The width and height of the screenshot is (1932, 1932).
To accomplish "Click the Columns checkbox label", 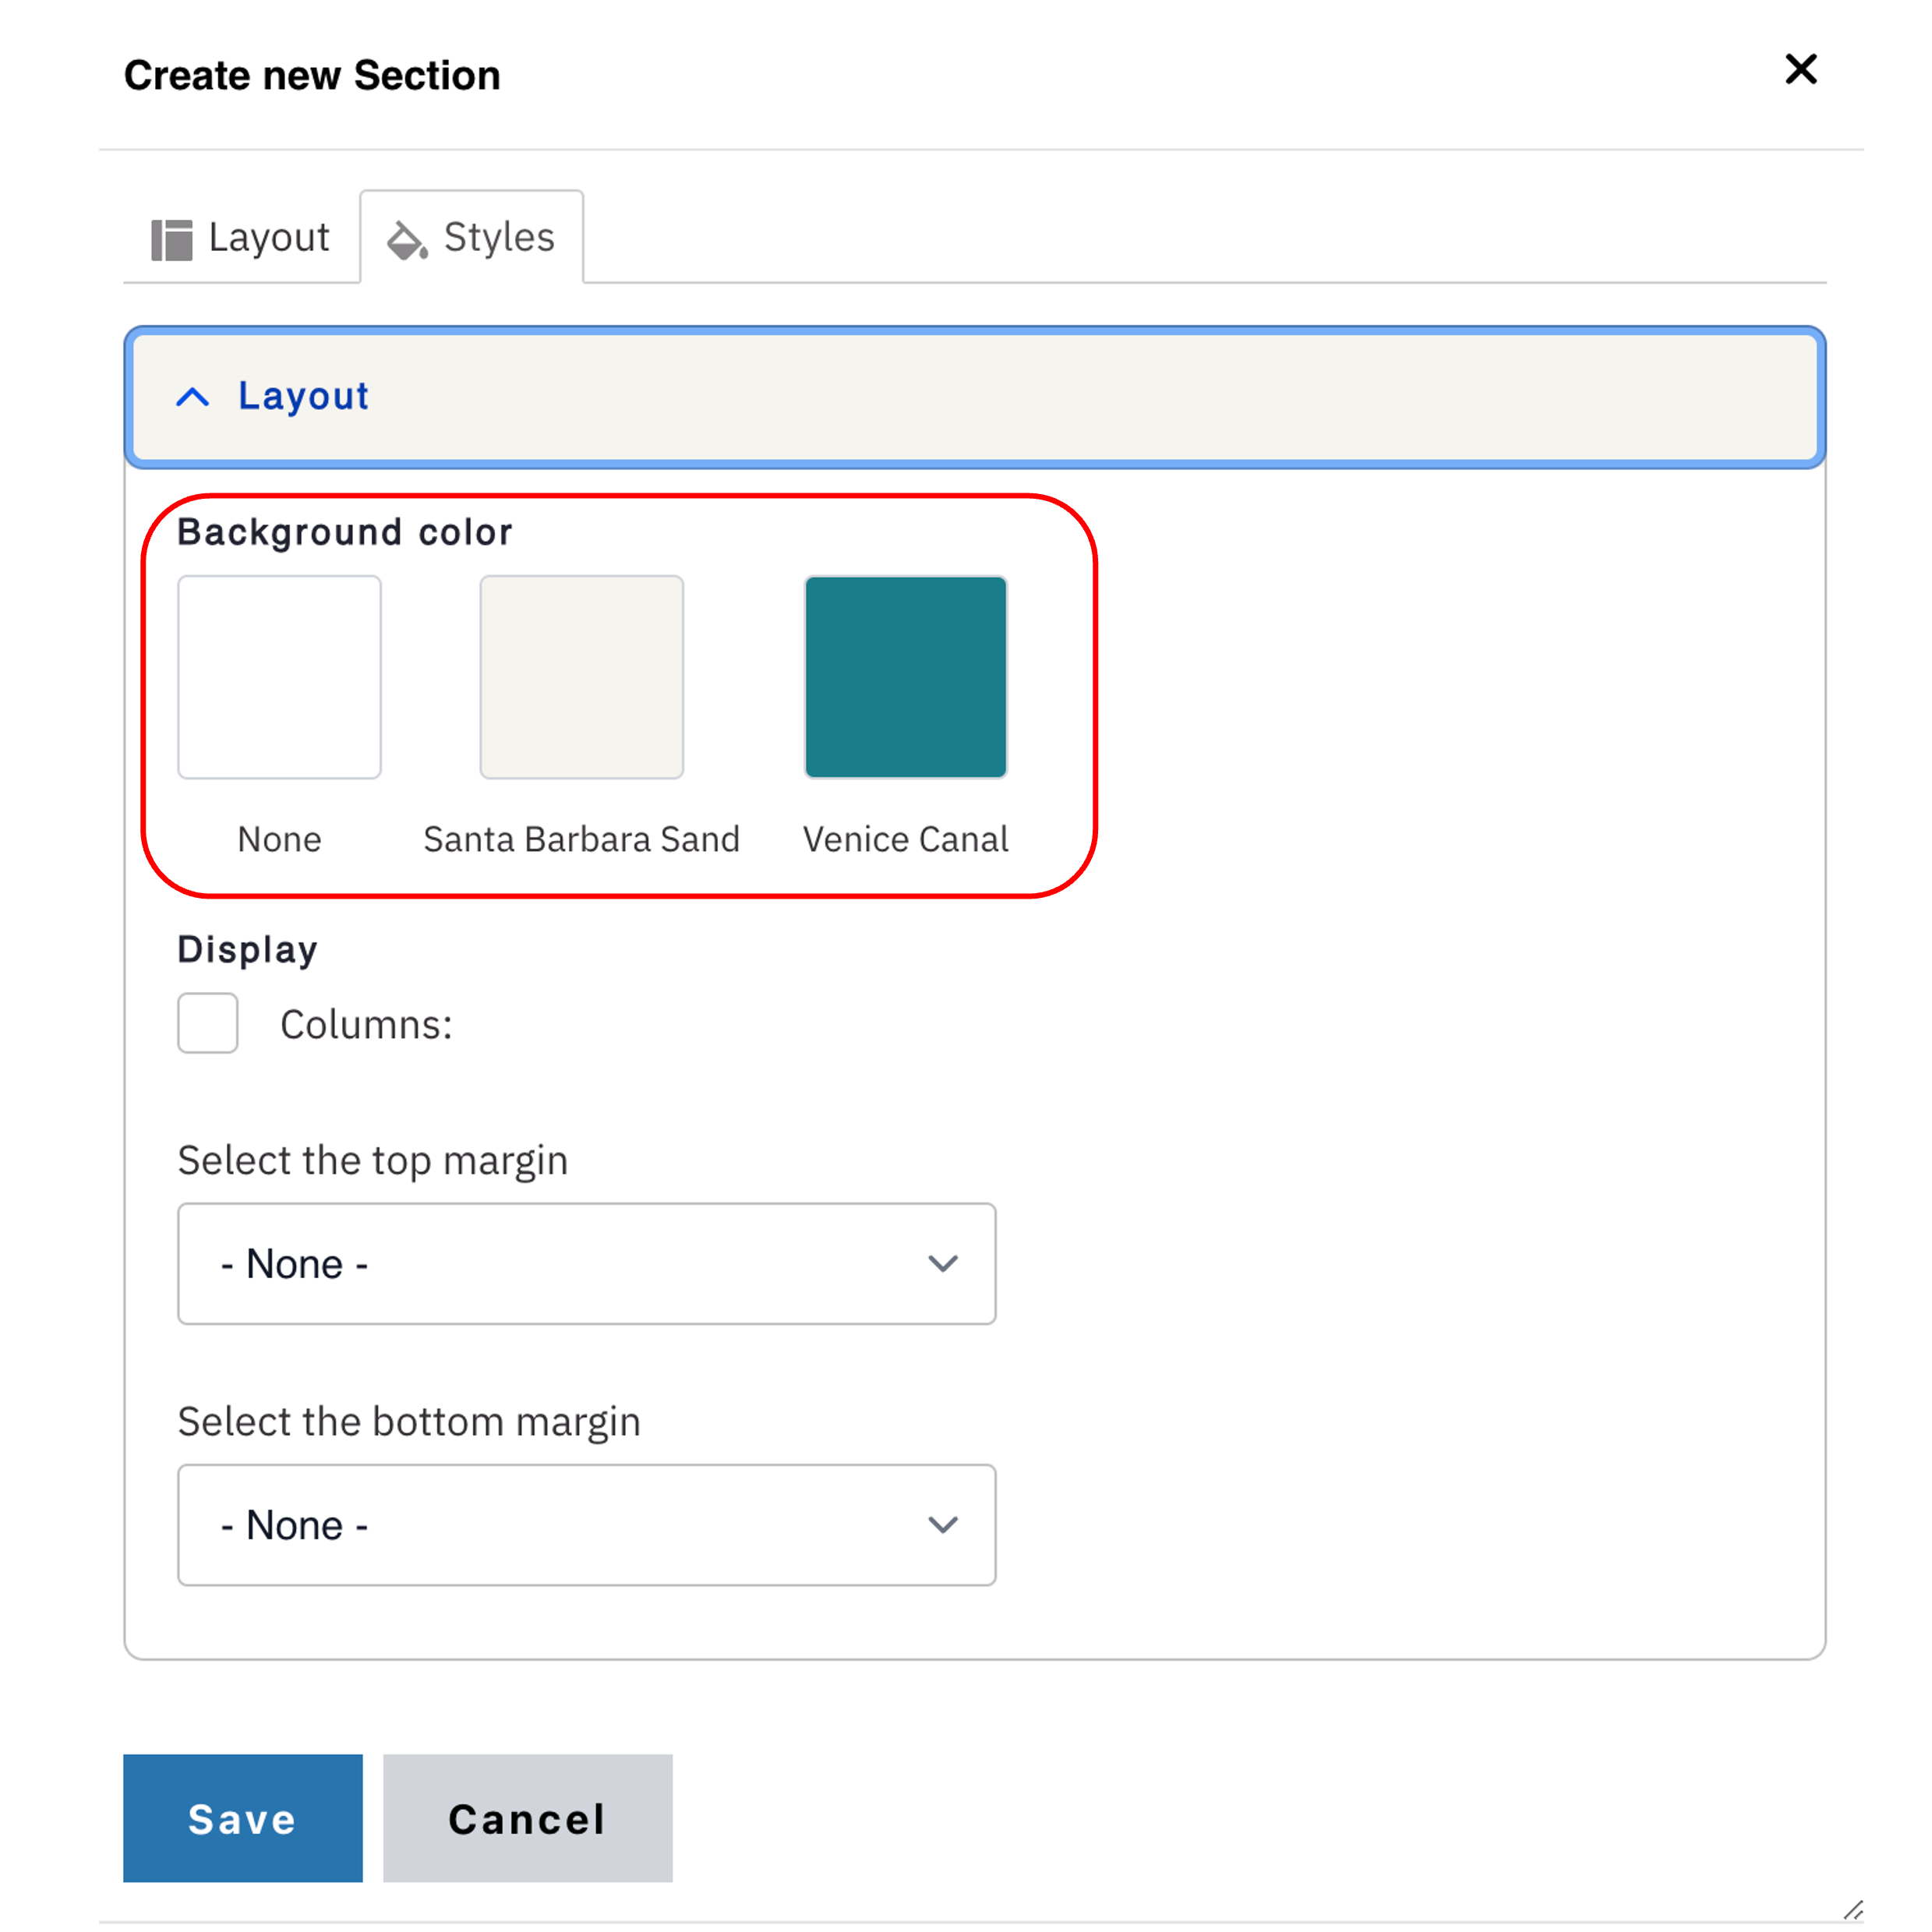I will click(366, 1025).
